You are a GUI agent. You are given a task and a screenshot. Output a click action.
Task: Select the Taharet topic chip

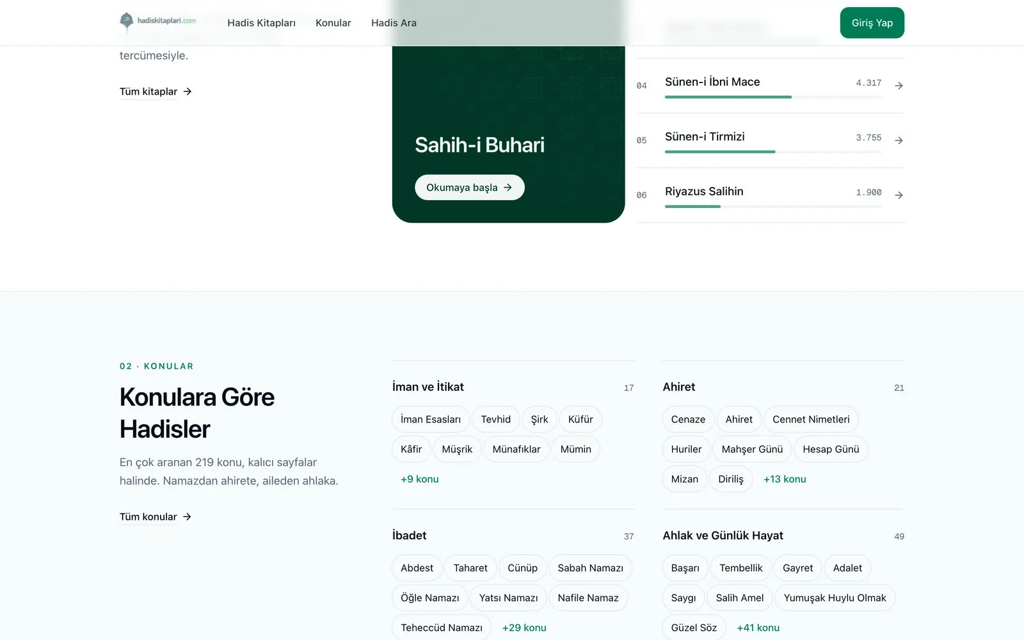pyautogui.click(x=470, y=568)
